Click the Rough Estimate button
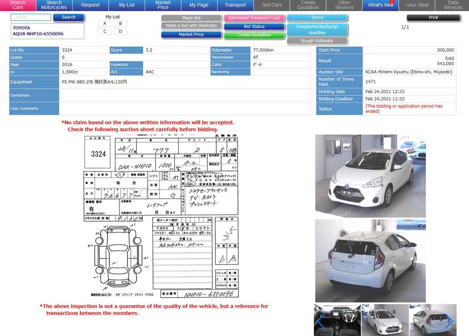Screen dimensions: 469x336 pyautogui.click(x=317, y=41)
